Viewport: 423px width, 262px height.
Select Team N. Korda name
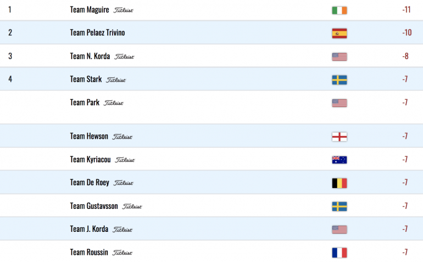(90, 56)
